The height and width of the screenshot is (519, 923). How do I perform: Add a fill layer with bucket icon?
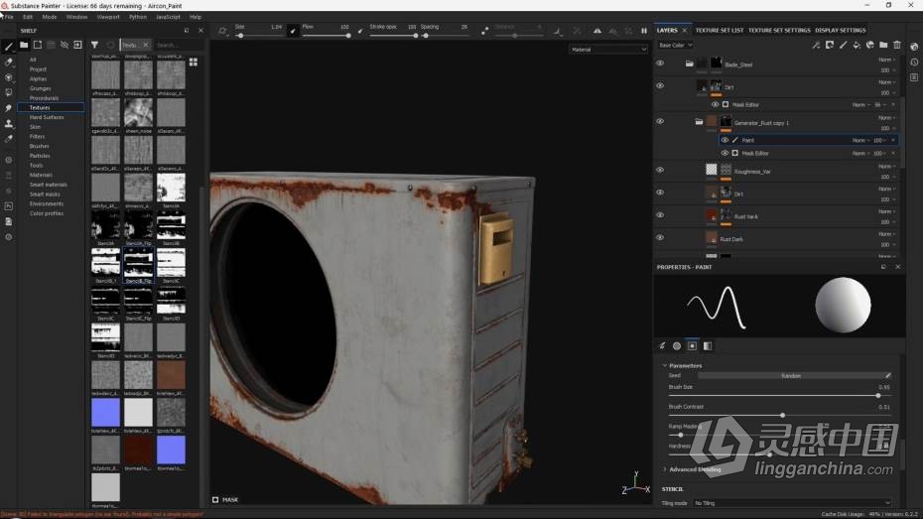coord(857,45)
